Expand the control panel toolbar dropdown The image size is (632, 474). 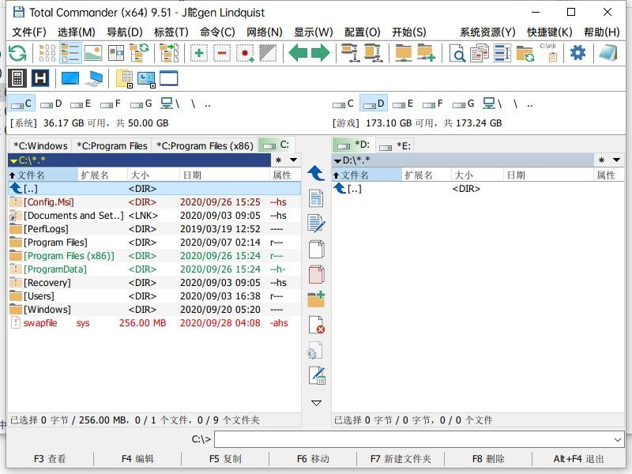click(x=152, y=86)
